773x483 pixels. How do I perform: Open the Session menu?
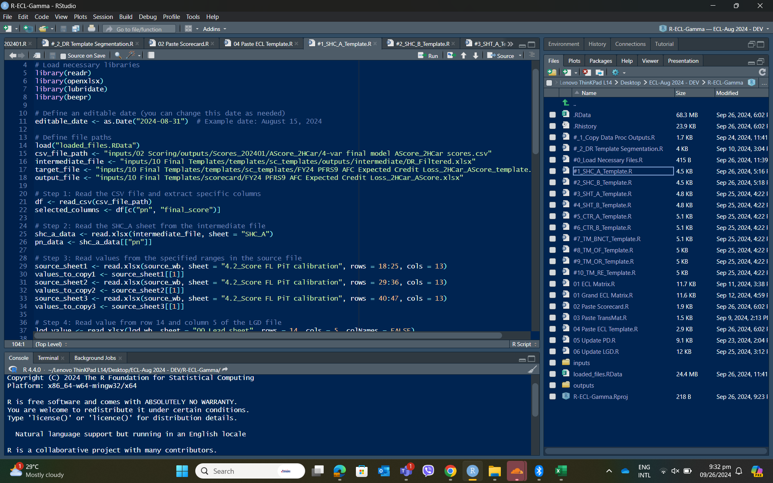[x=103, y=17]
